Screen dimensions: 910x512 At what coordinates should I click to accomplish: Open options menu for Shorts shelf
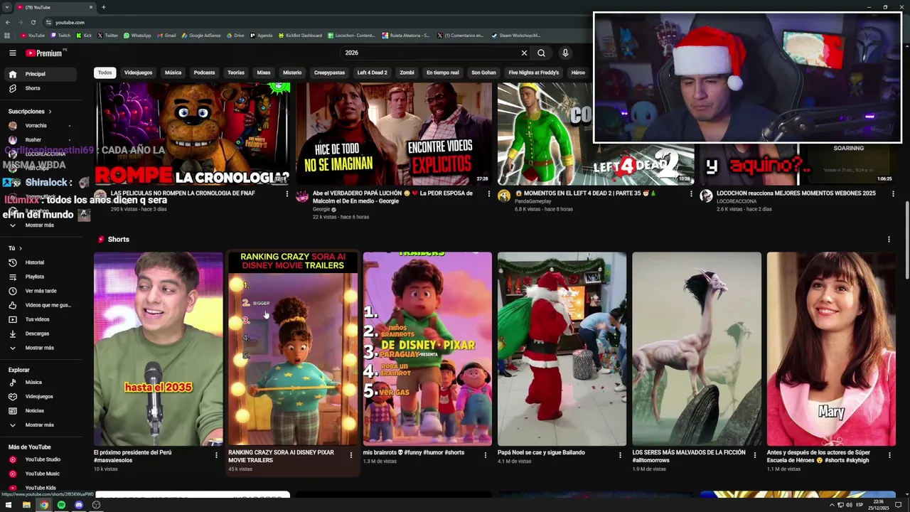coord(889,240)
